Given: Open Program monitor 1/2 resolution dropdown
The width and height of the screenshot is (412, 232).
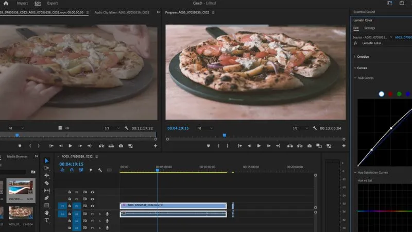Looking at the screenshot, I should pyautogui.click(x=300, y=128).
